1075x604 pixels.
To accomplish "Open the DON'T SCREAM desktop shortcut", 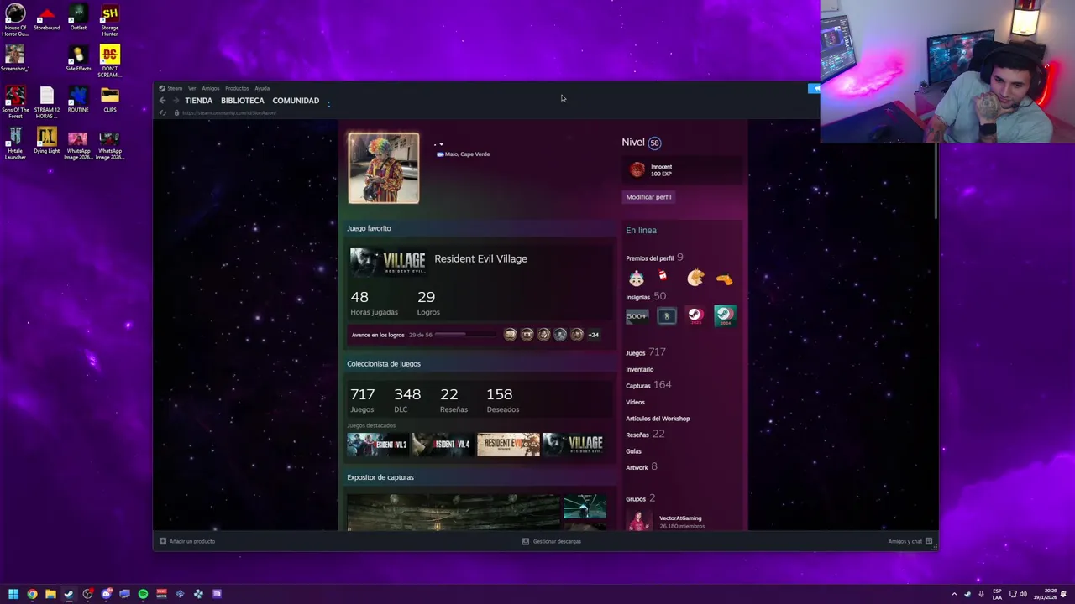I will (x=110, y=62).
